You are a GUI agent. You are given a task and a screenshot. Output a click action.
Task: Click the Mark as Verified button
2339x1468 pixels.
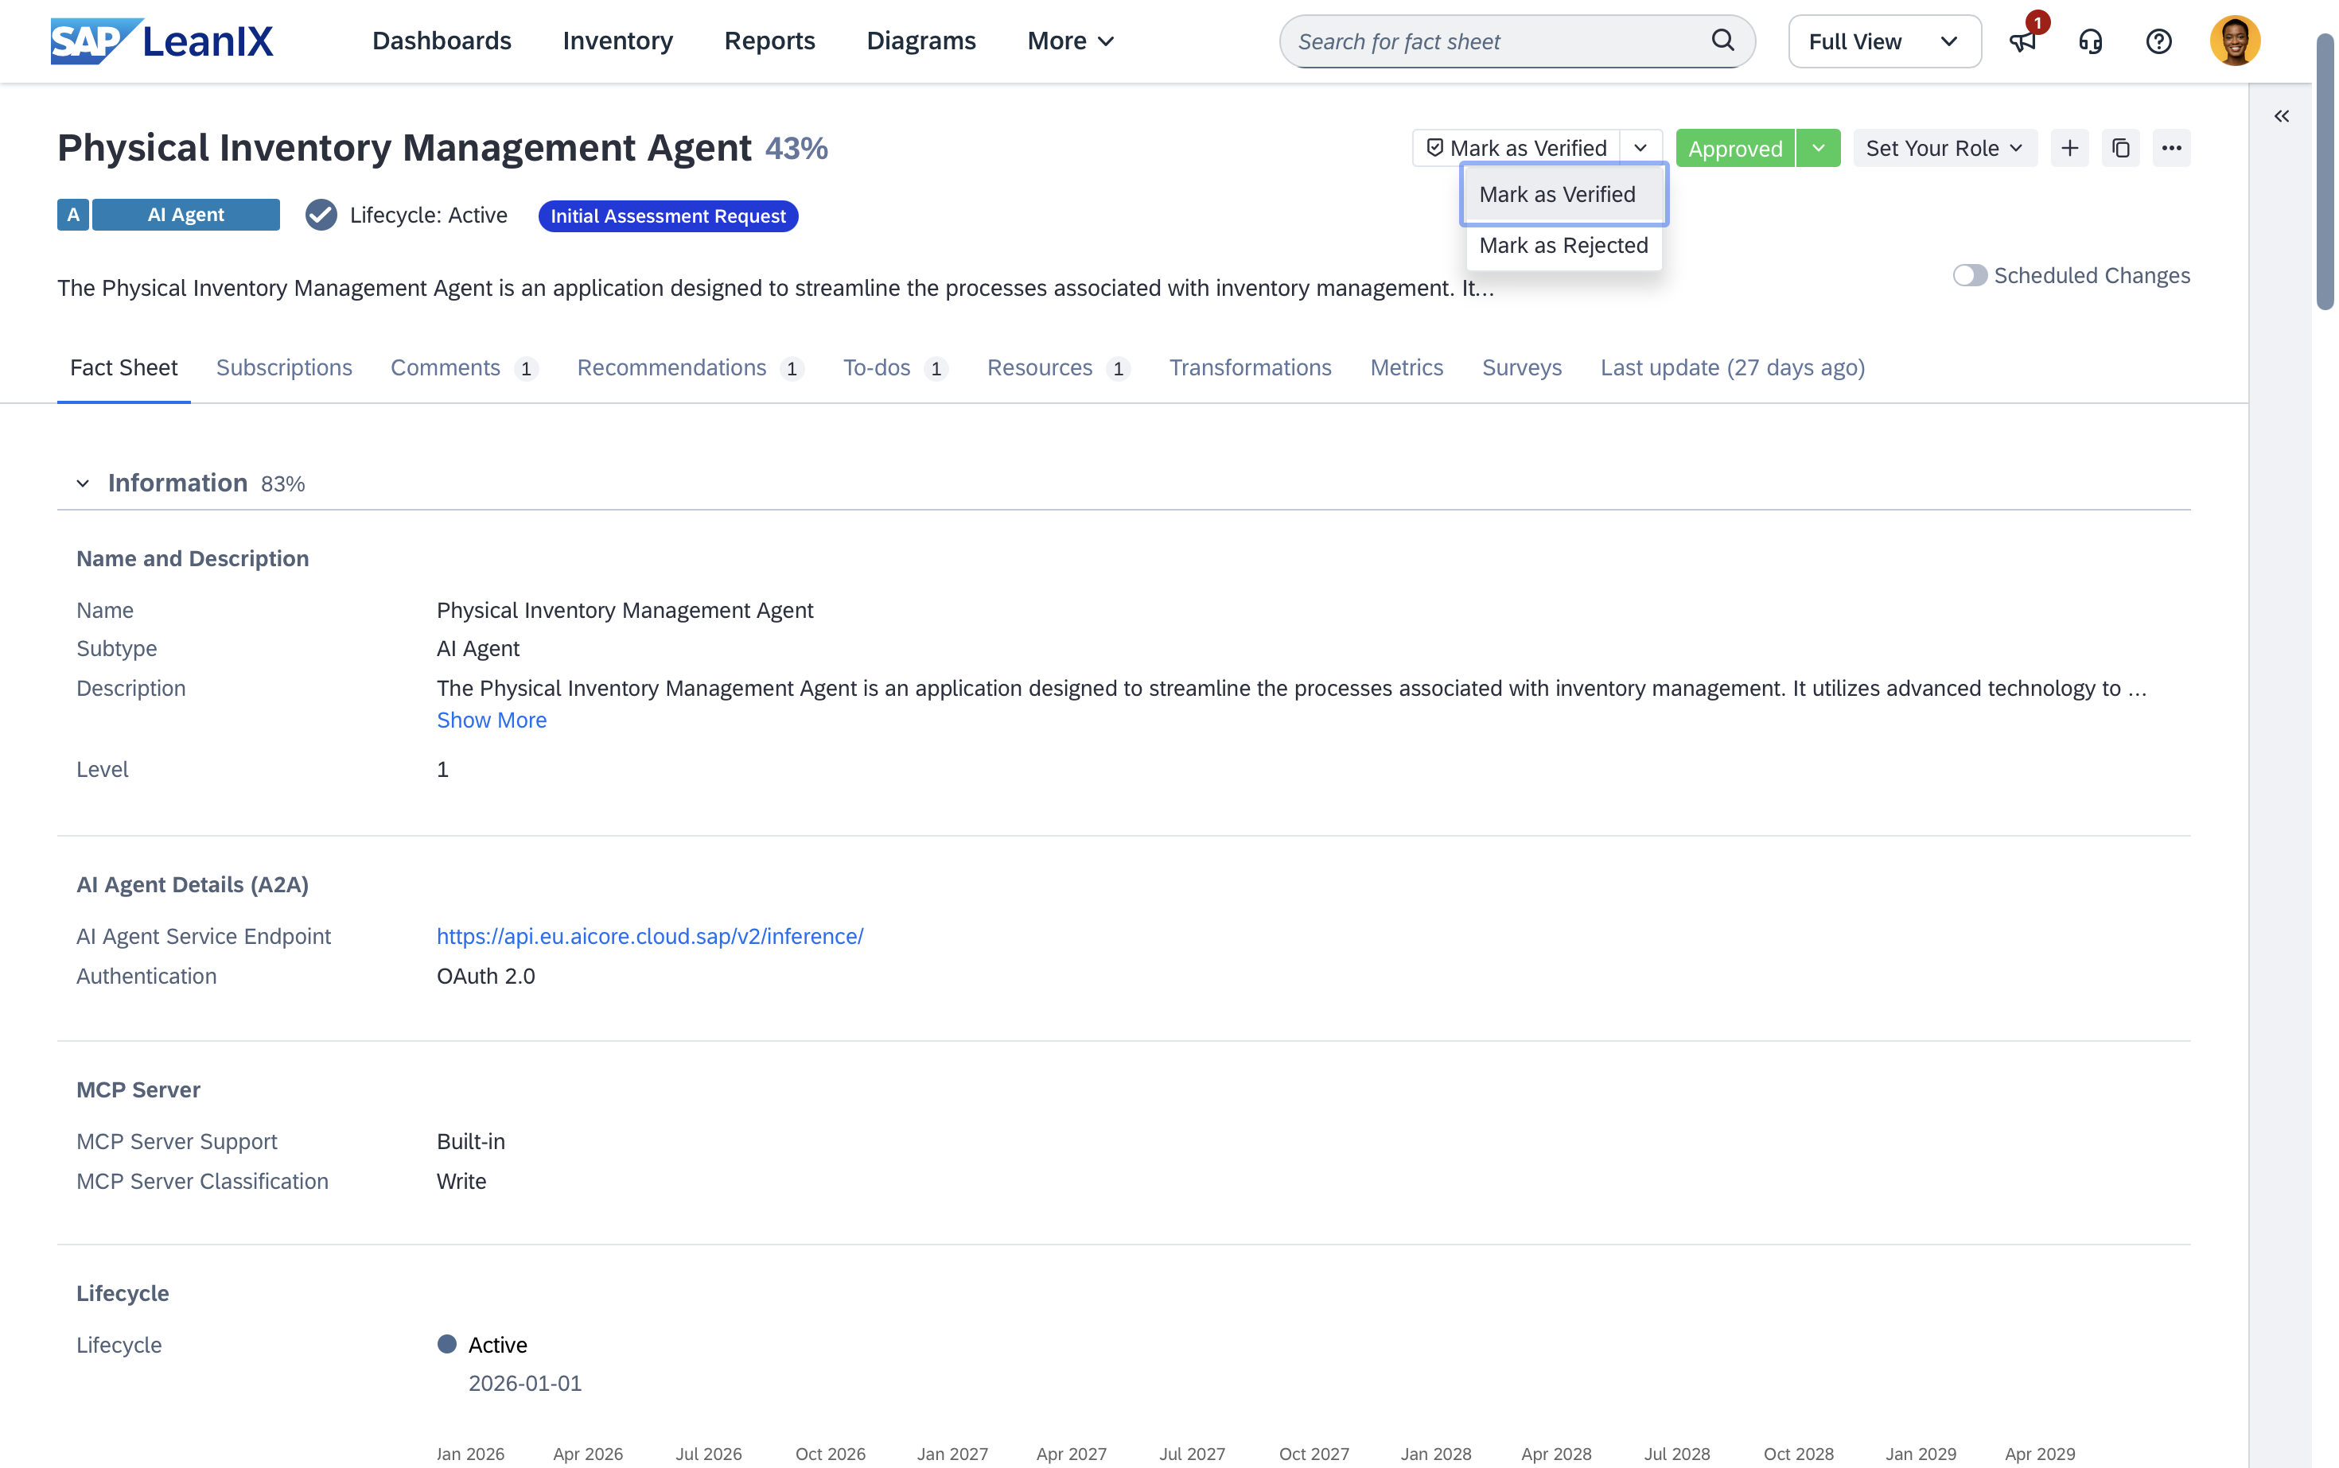coord(1516,148)
